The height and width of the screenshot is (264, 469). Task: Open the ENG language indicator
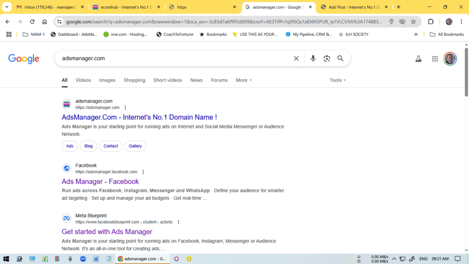423,259
